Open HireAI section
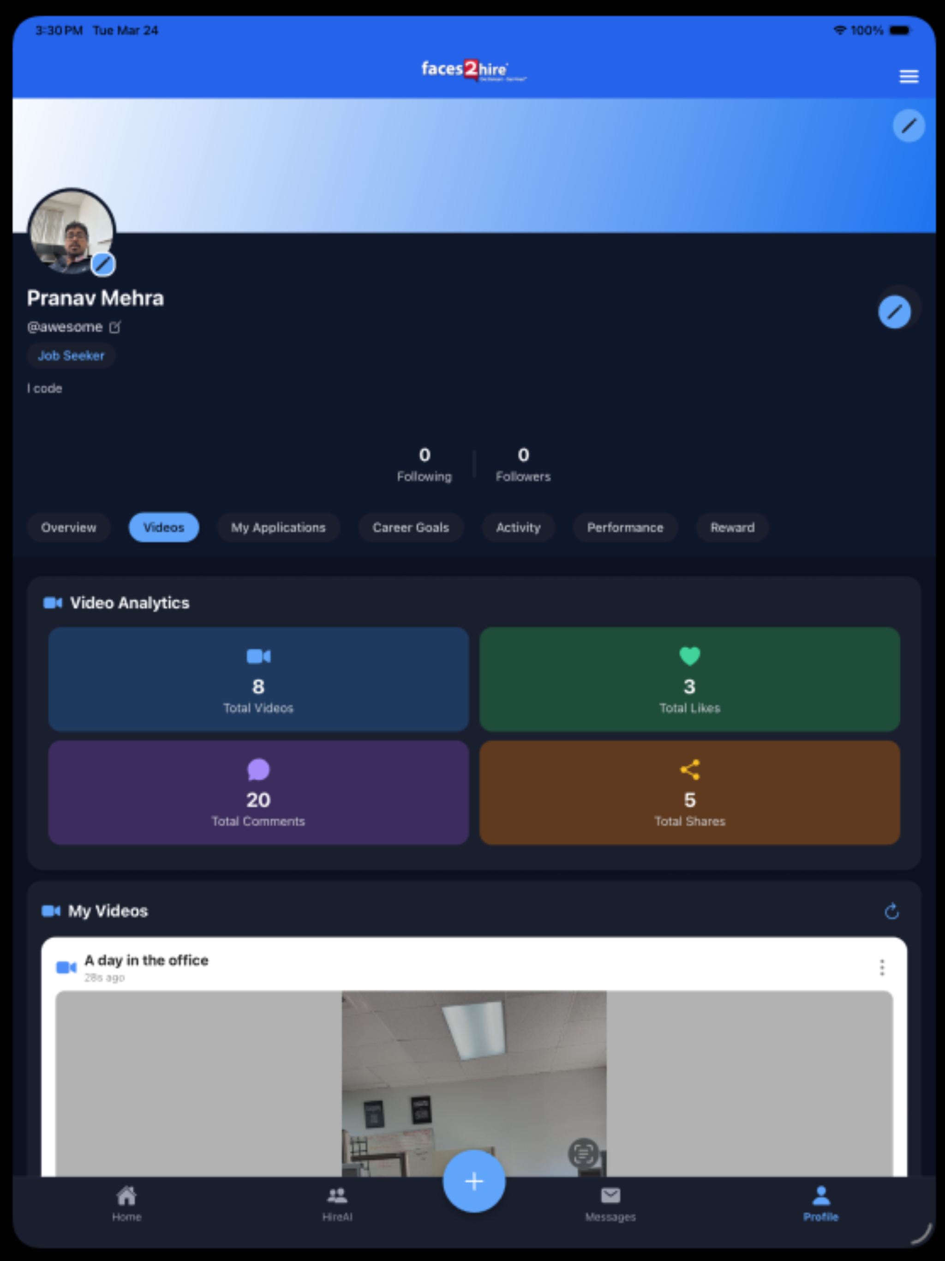Image resolution: width=945 pixels, height=1261 pixels. 337,1204
